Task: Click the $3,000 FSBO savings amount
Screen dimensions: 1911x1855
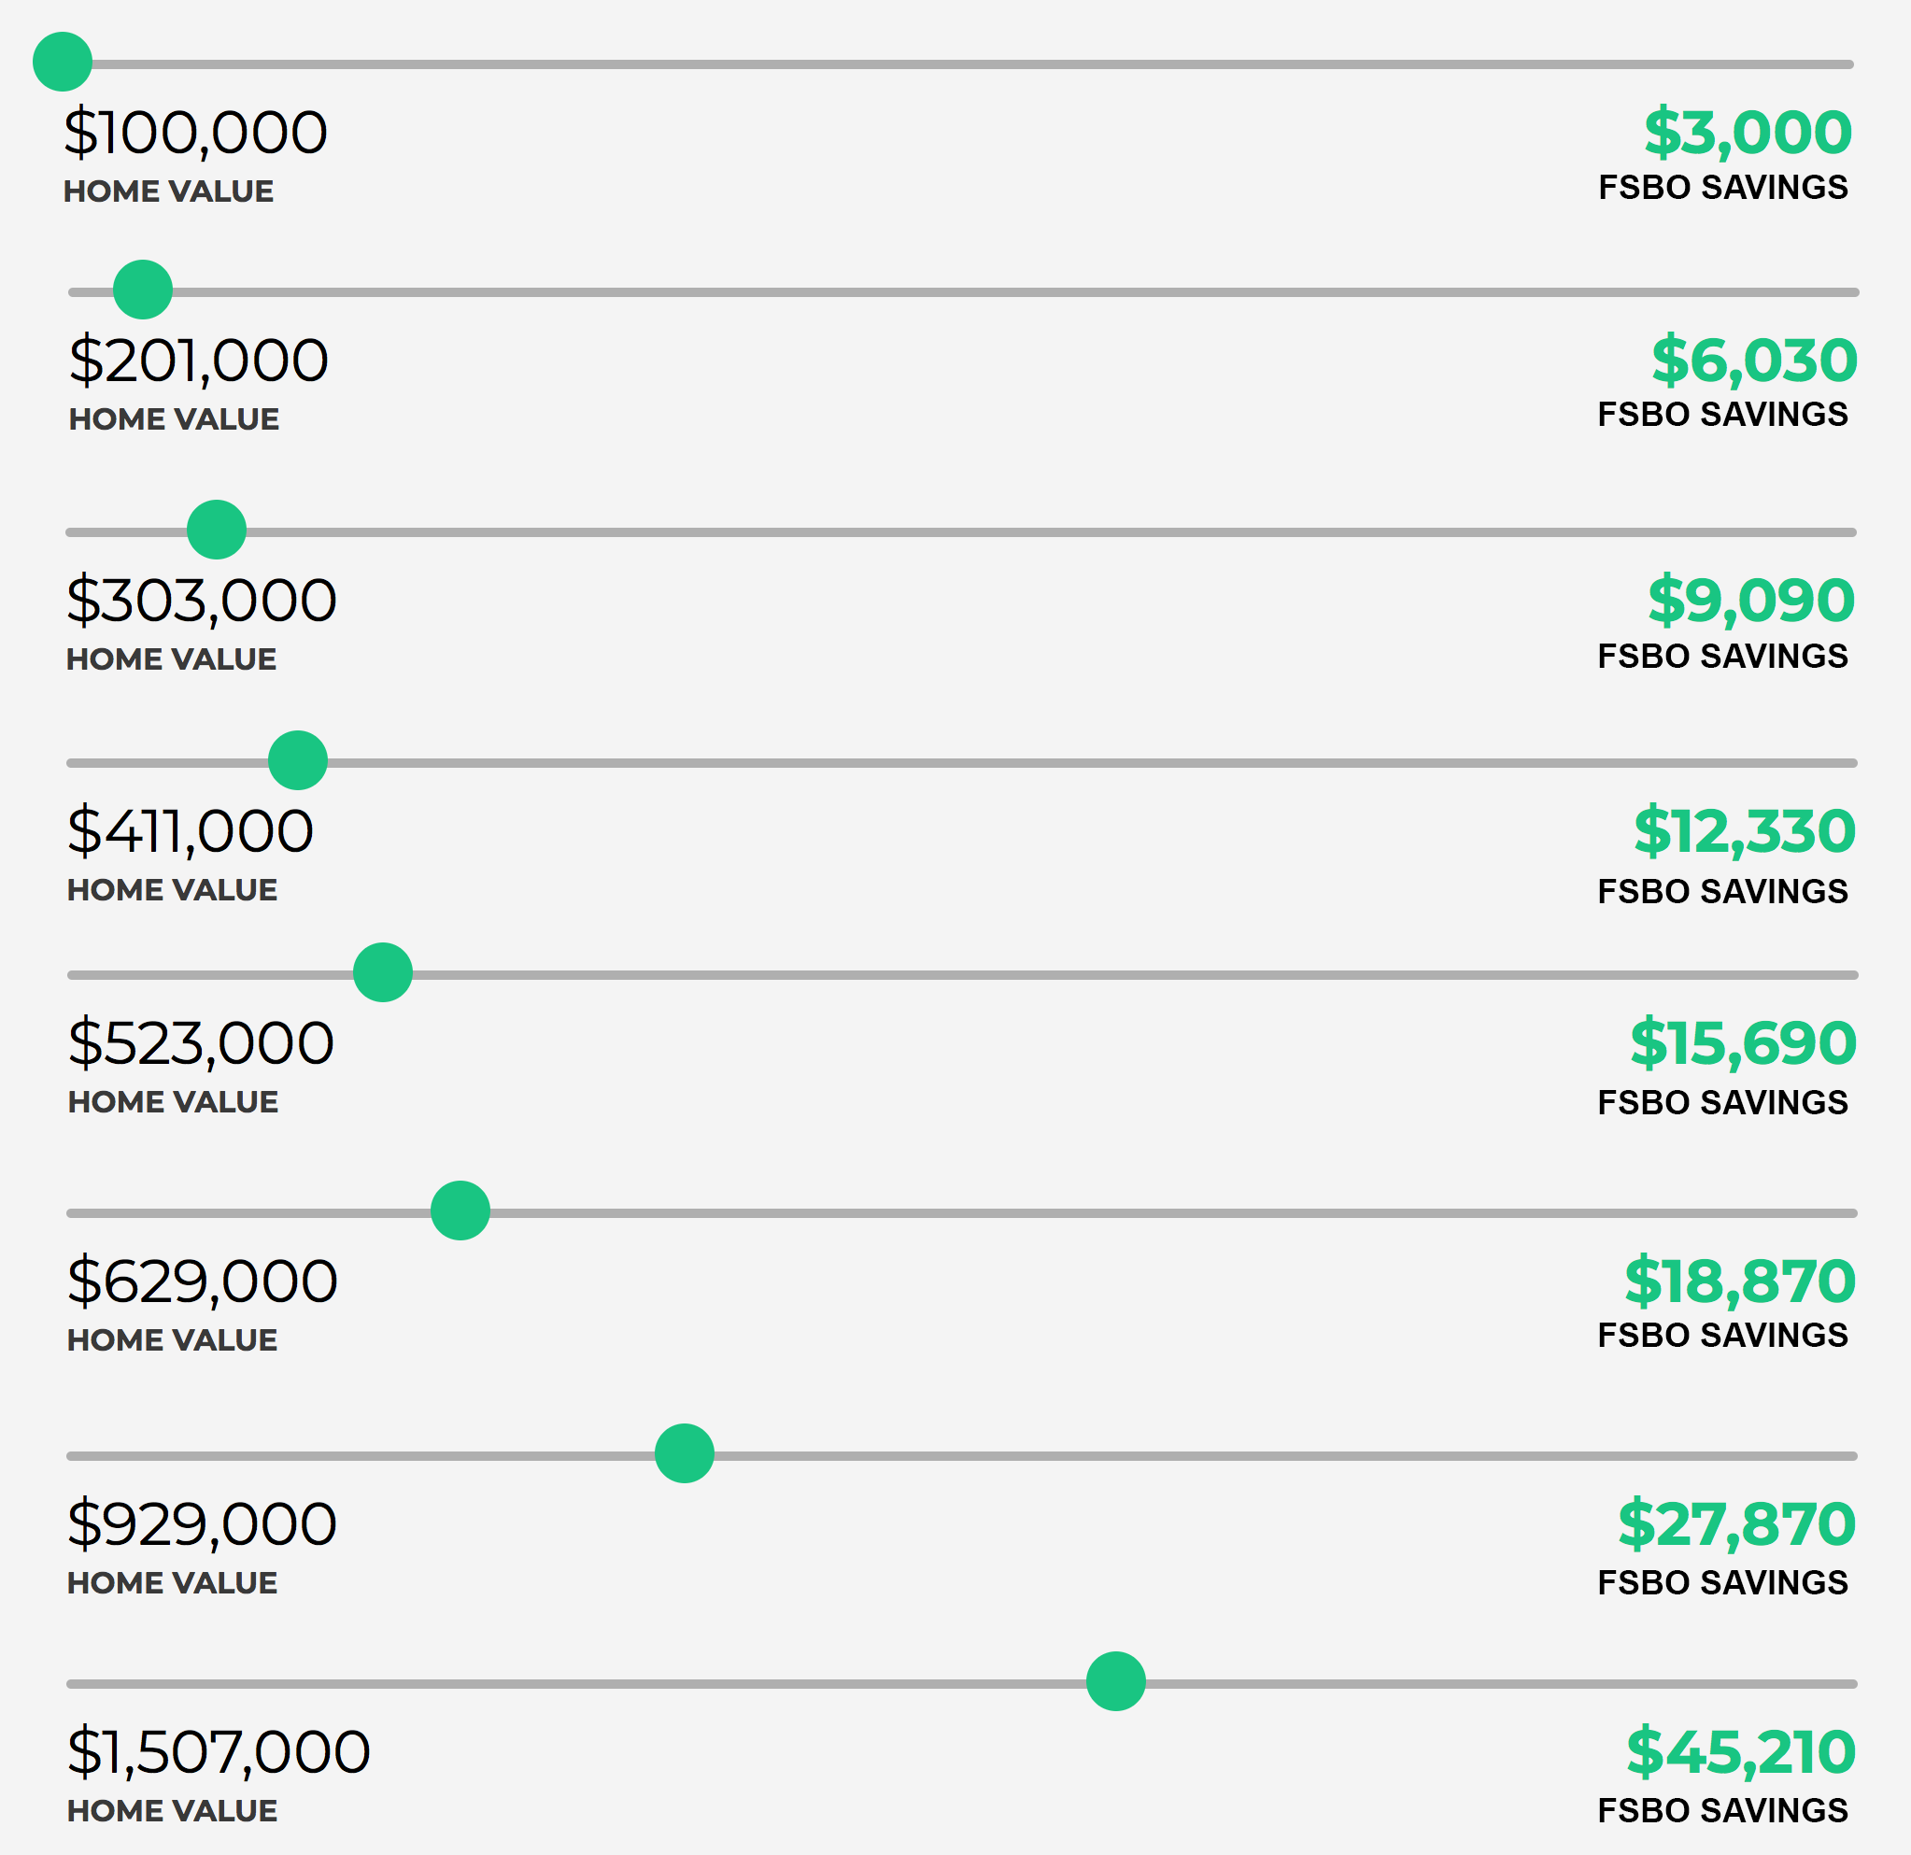Action: (1748, 133)
